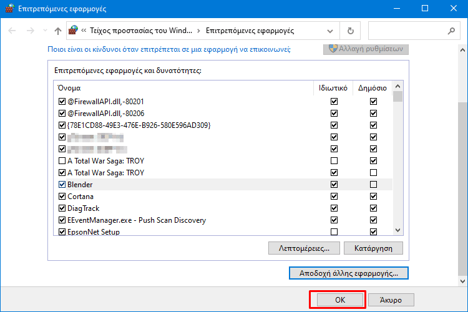Maximize the Allowed apps window

pos(425,8)
